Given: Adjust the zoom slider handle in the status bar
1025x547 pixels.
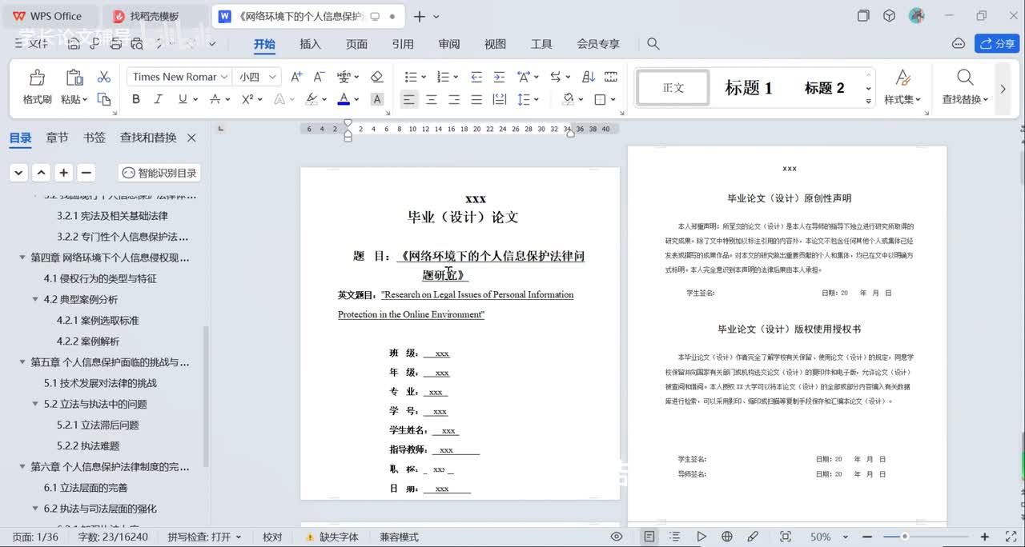Looking at the screenshot, I should coord(904,537).
